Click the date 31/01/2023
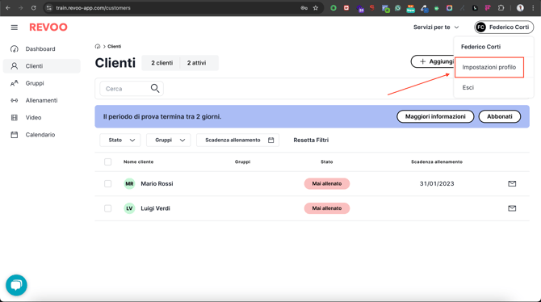Screen dimensions: 541x302 pos(437,183)
